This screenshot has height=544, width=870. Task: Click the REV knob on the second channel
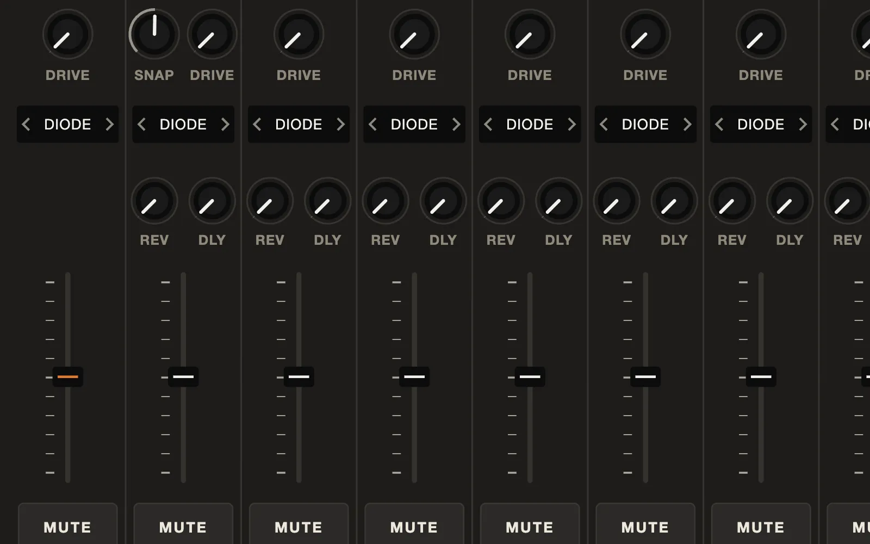point(154,201)
